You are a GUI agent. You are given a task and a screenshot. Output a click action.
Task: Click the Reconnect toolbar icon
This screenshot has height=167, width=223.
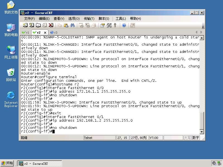click(x=45, y=25)
